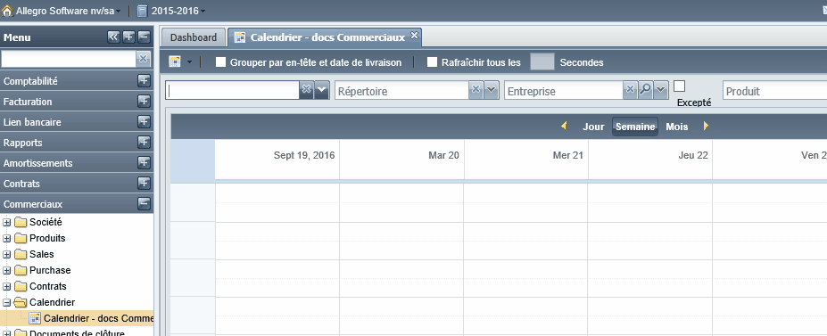The image size is (827, 336).
Task: Expand the Comptabilité menu section
Action: (x=144, y=80)
